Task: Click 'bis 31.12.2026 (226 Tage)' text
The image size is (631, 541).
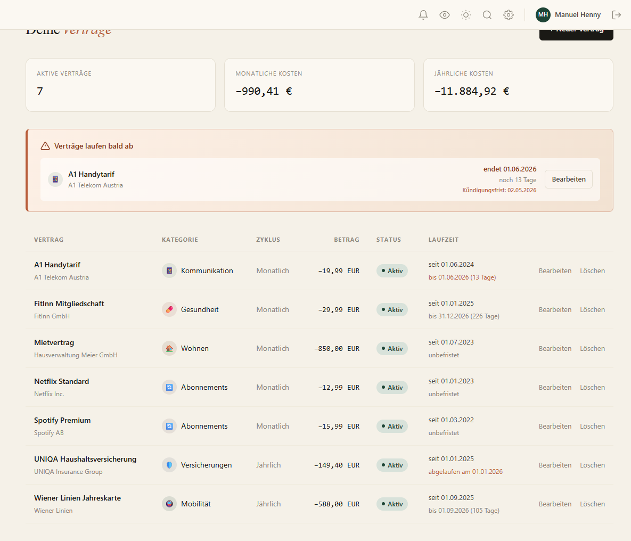Action: 464,316
